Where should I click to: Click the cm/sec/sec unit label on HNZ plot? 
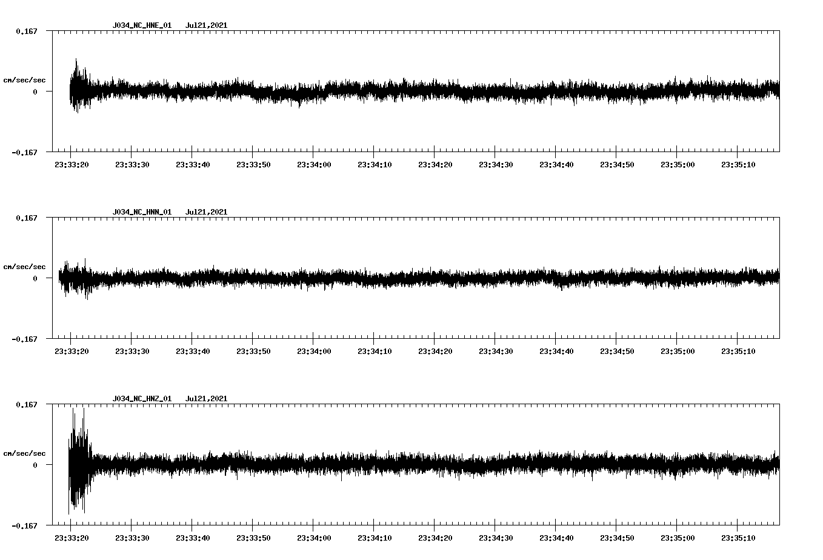[x=25, y=453]
